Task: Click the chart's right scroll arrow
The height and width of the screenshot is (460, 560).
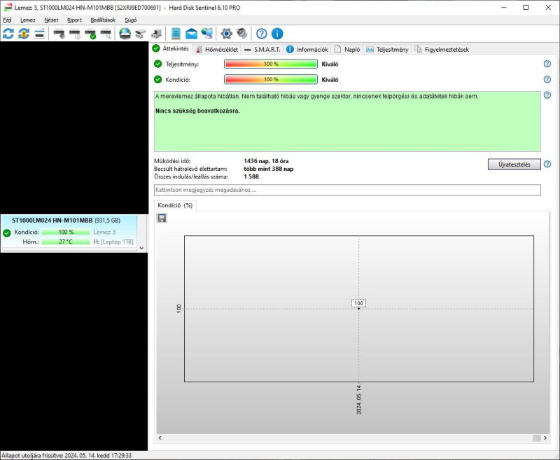Action: coord(545,438)
